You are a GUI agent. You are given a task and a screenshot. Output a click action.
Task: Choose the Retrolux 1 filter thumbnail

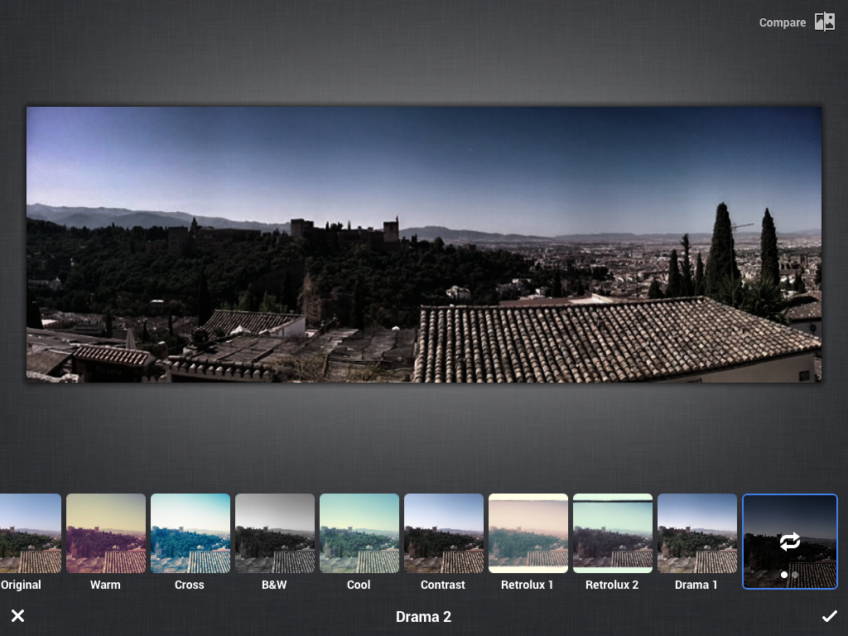click(528, 533)
